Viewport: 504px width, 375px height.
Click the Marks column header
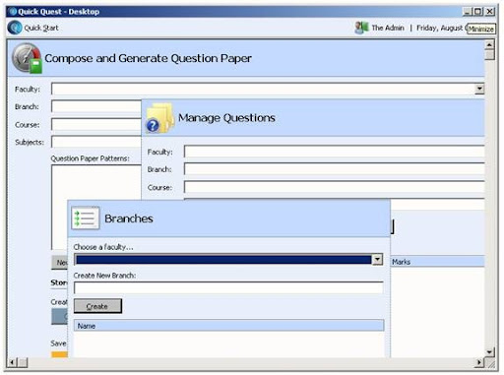(437, 262)
